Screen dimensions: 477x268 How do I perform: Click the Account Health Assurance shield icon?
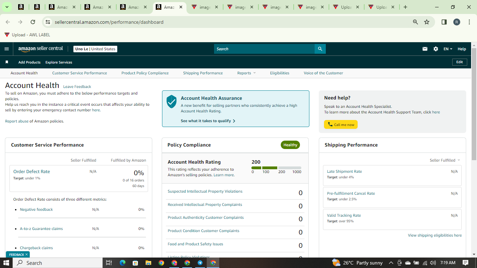[x=171, y=102]
